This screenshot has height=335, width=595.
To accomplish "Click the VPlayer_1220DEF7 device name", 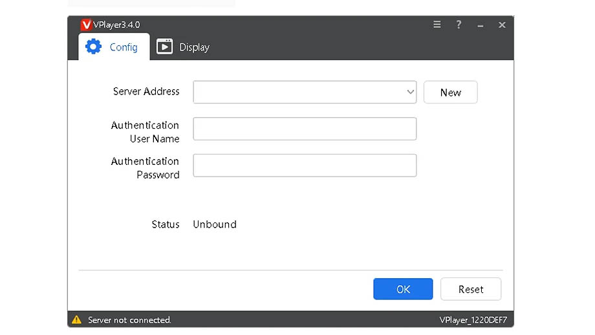I will pos(473,320).
